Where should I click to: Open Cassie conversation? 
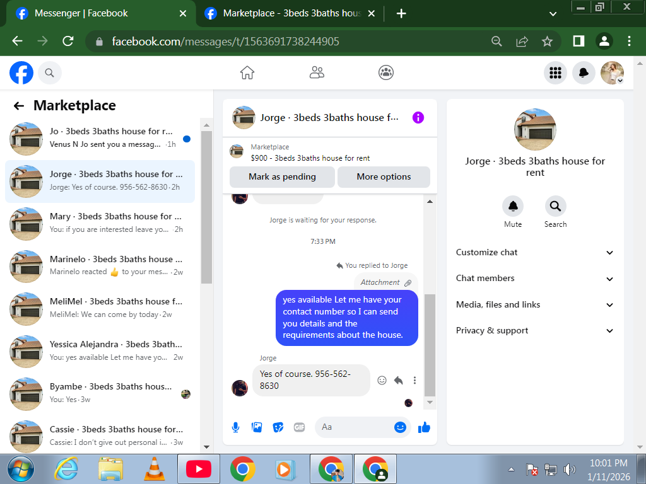click(x=100, y=436)
